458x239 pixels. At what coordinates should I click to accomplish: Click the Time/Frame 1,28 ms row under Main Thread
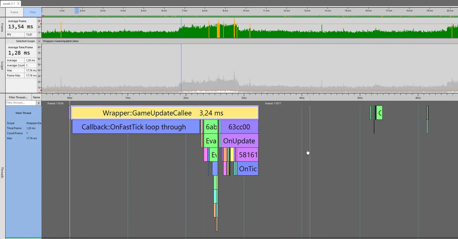click(x=24, y=128)
